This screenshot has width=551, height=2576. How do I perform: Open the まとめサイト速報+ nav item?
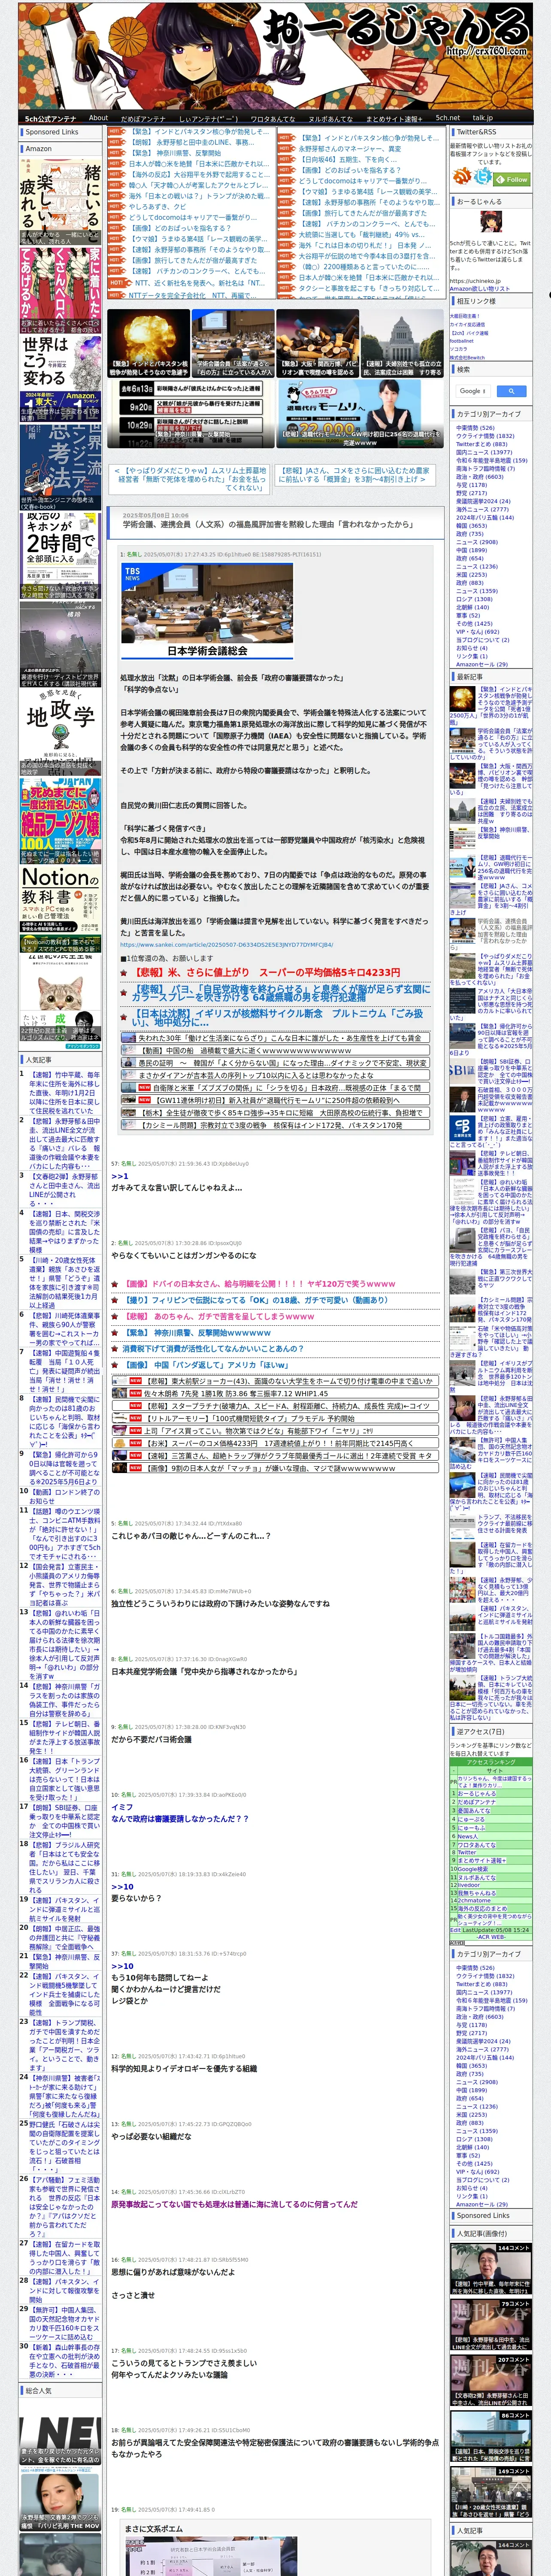tap(393, 118)
